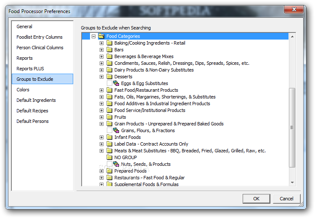
Task: Click the Nuts, Seeds, & Products group icon
Action: pos(116,164)
